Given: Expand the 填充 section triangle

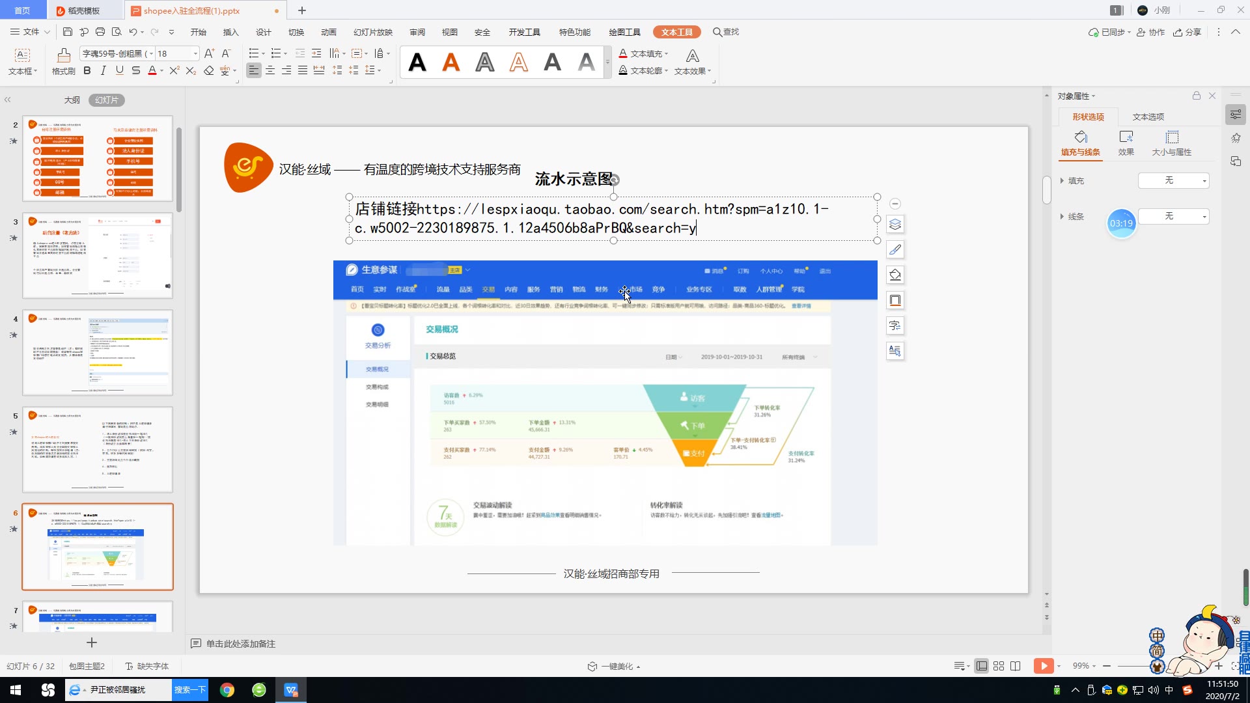Looking at the screenshot, I should [1062, 180].
